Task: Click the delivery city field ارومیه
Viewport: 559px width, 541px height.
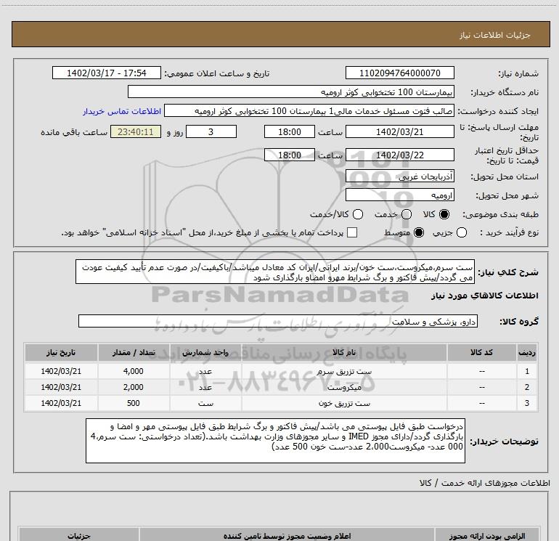Action: [399, 195]
